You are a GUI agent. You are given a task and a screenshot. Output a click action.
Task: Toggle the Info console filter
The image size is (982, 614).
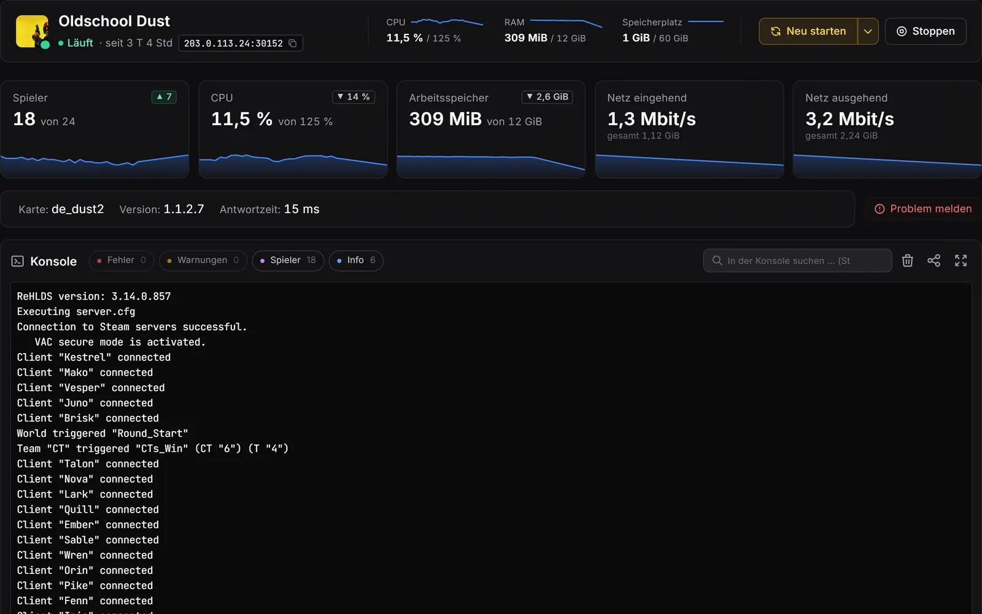click(356, 260)
